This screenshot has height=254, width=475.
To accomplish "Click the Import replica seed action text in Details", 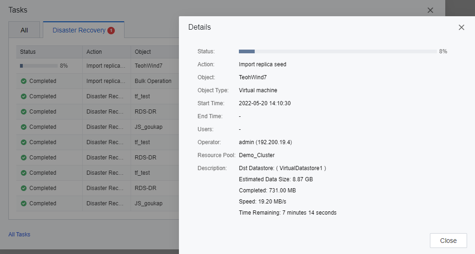I will (262, 64).
